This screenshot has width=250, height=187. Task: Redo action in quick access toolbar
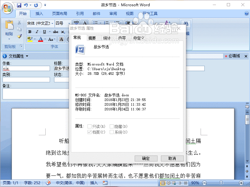(x=36, y=5)
